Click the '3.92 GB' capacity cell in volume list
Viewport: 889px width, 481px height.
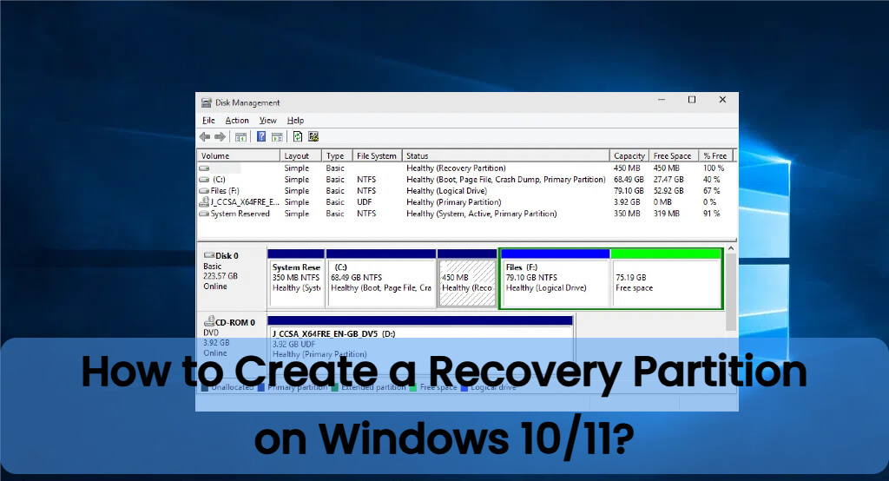[627, 202]
